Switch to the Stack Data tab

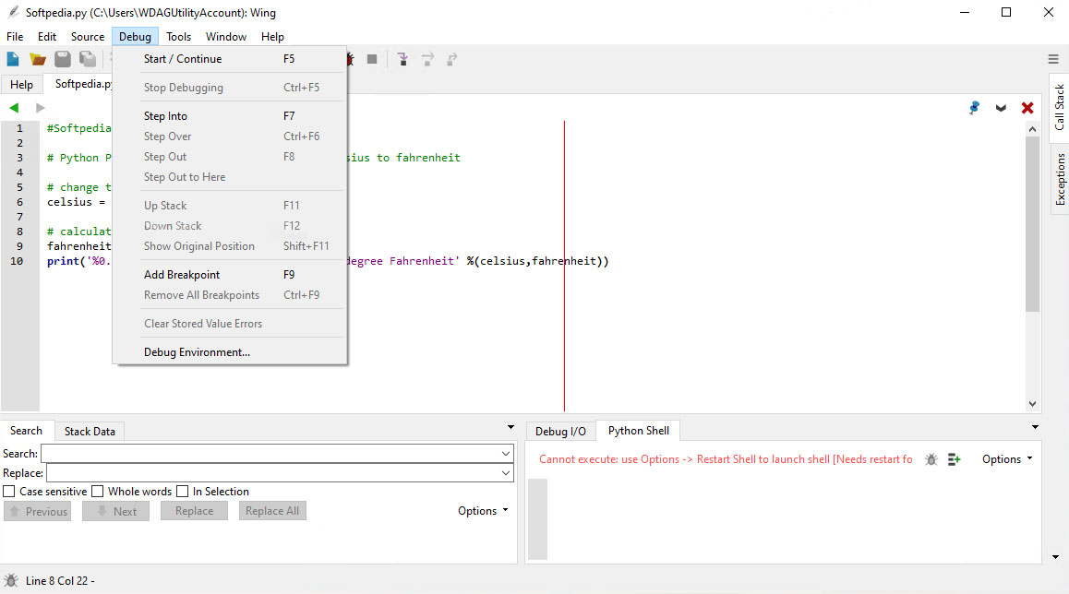pyautogui.click(x=90, y=431)
